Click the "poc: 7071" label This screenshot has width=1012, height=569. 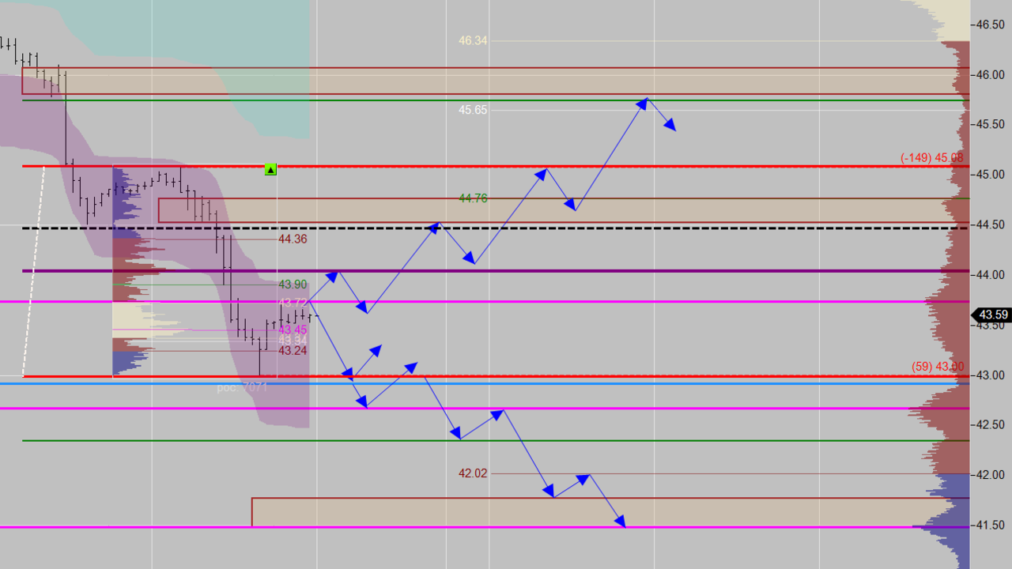coord(243,387)
